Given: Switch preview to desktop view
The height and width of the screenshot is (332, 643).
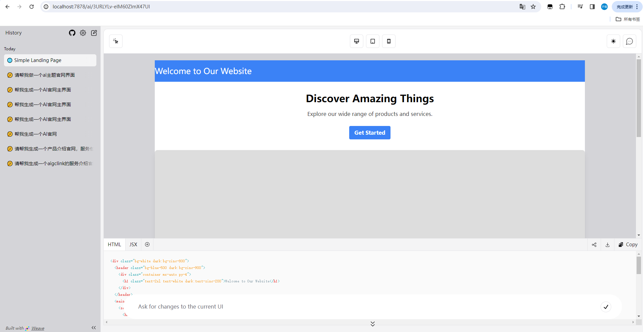Looking at the screenshot, I should [357, 41].
